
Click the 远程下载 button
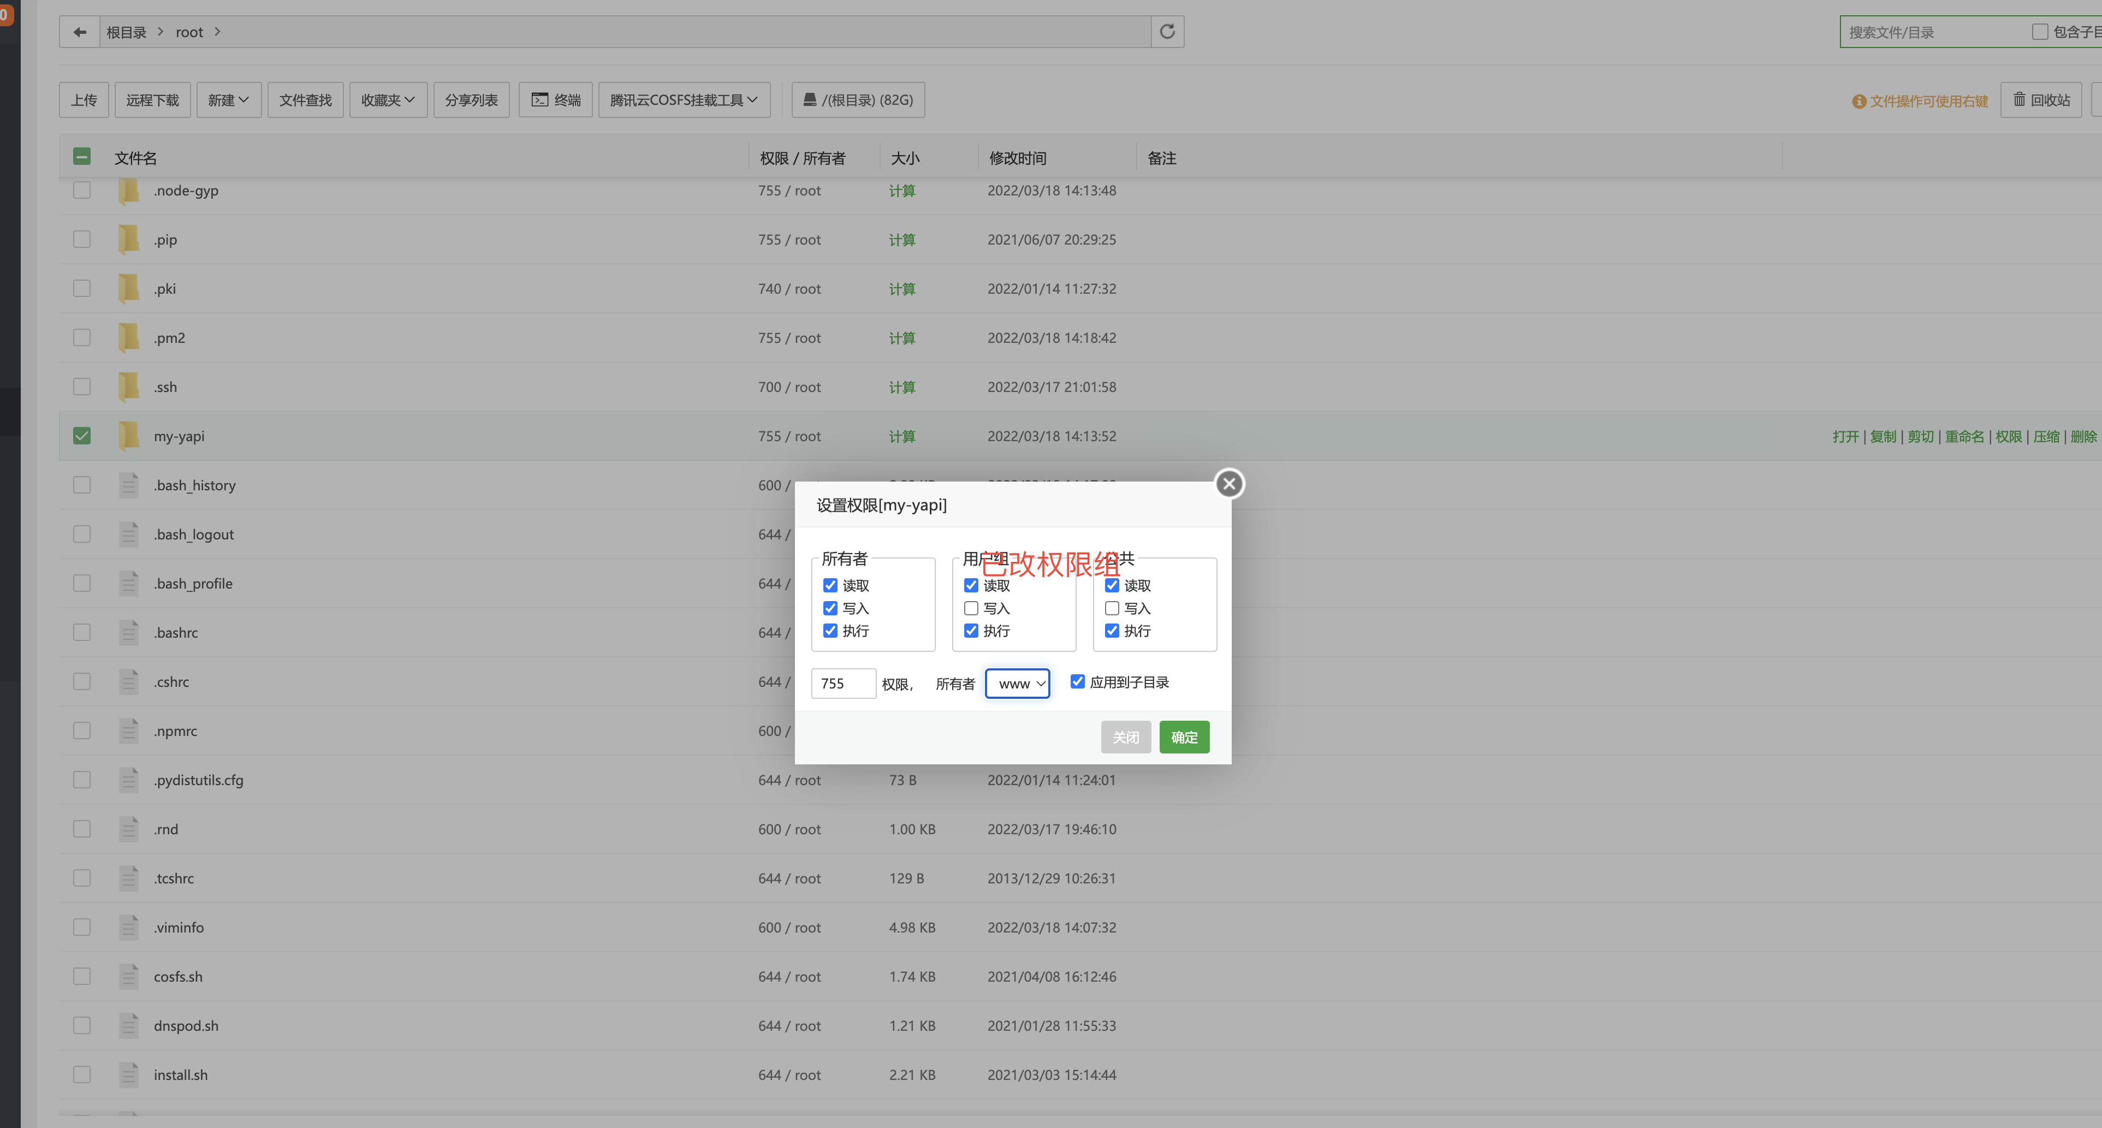tap(152, 99)
